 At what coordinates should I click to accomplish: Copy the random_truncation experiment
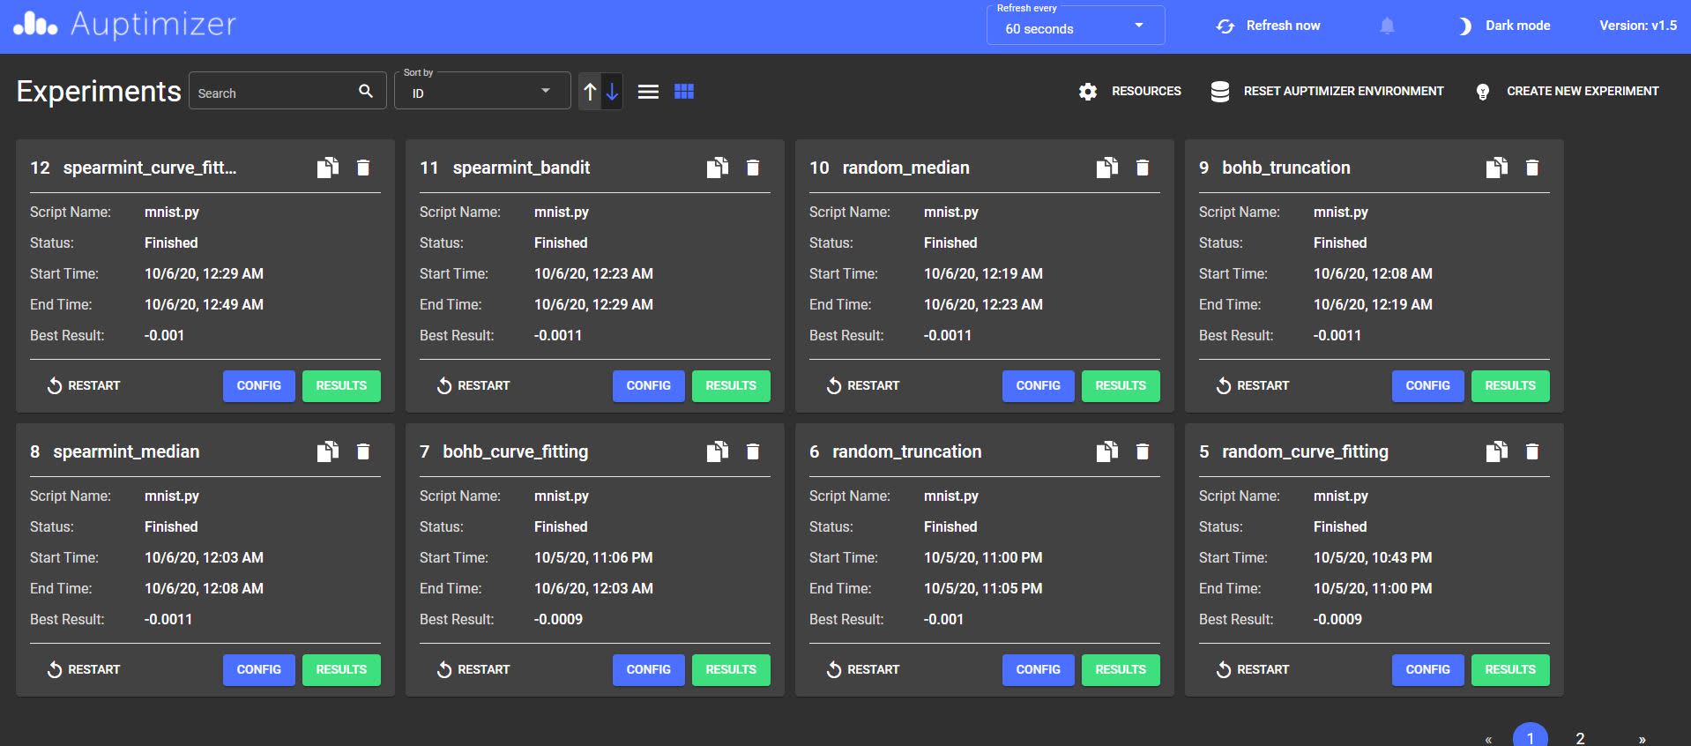click(x=1107, y=451)
